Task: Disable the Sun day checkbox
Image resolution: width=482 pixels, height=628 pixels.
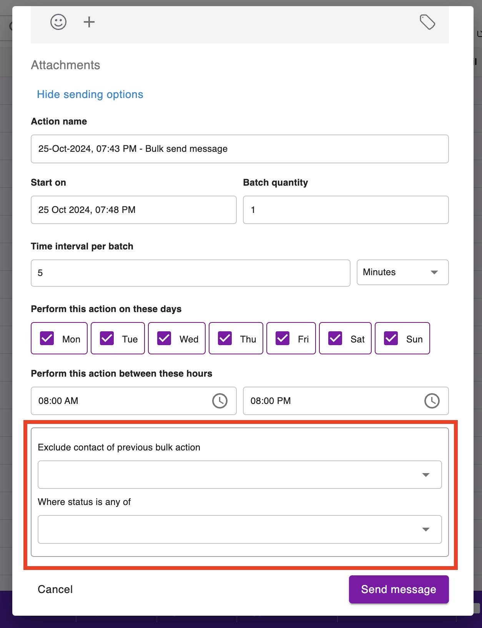Action: coord(391,338)
